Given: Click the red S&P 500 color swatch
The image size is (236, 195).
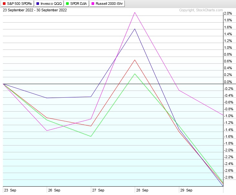Looking at the screenshot, I should coord(4,4).
